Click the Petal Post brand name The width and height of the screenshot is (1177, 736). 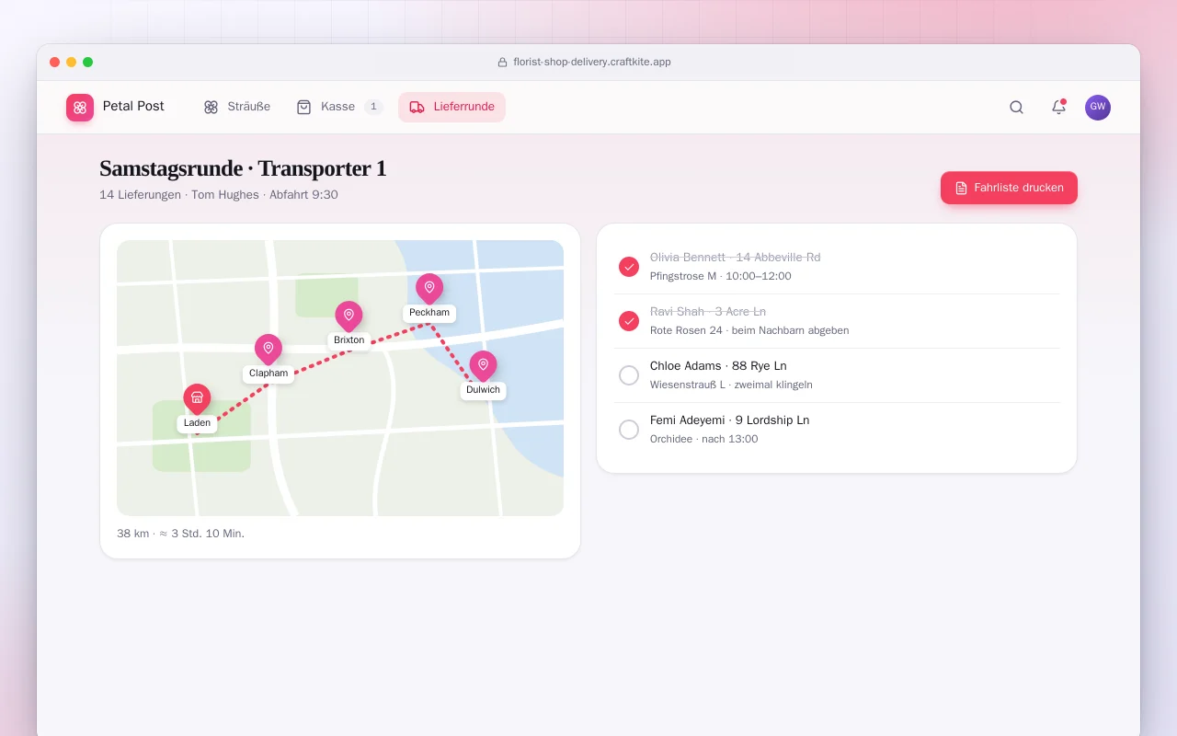pos(133,107)
